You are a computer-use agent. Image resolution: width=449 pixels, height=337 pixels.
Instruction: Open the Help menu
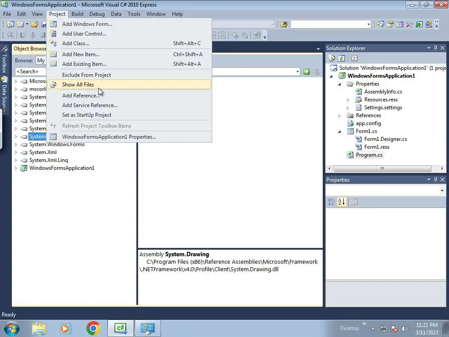[177, 14]
